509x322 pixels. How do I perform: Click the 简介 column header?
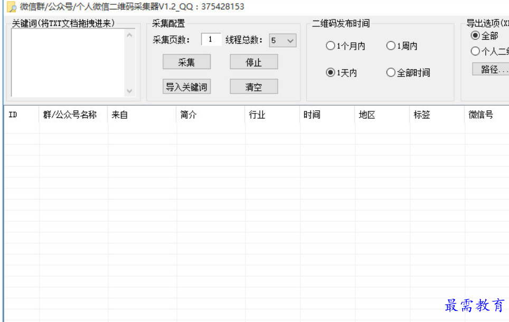[211, 115]
